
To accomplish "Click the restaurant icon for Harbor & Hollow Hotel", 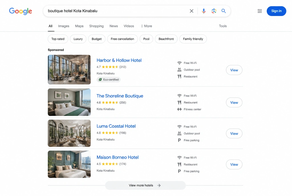I will [179, 76].
